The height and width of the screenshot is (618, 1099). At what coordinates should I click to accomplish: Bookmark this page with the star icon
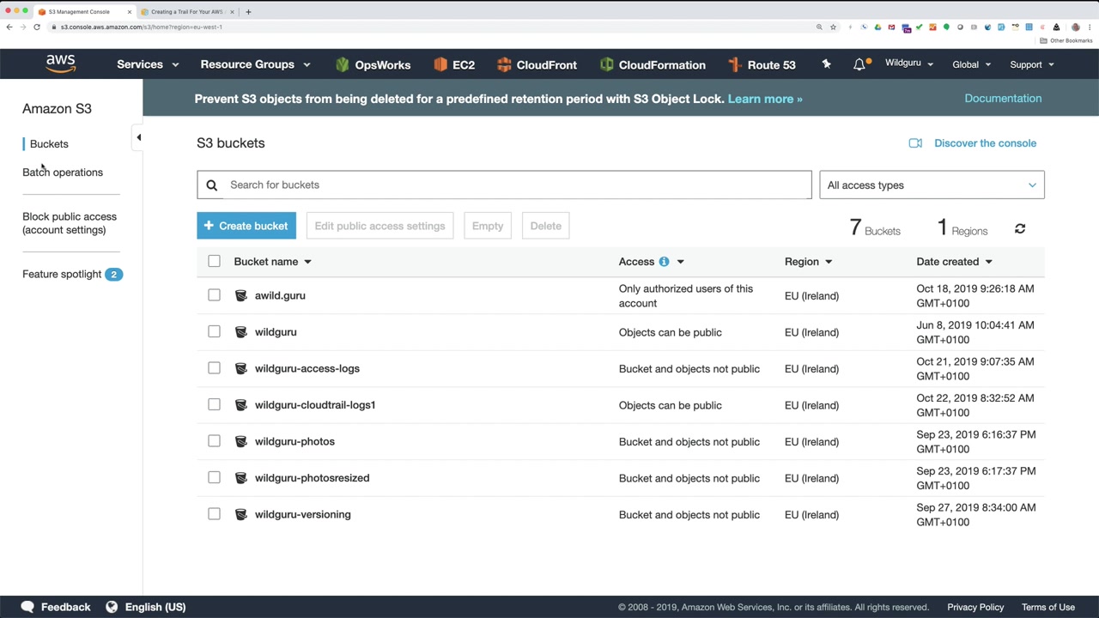click(x=833, y=27)
